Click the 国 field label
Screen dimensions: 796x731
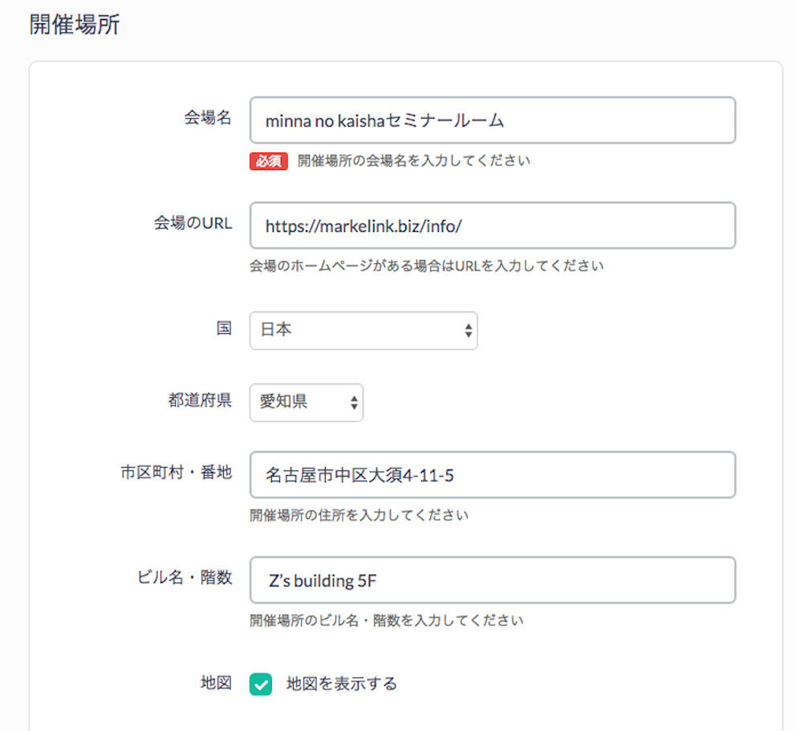point(224,328)
